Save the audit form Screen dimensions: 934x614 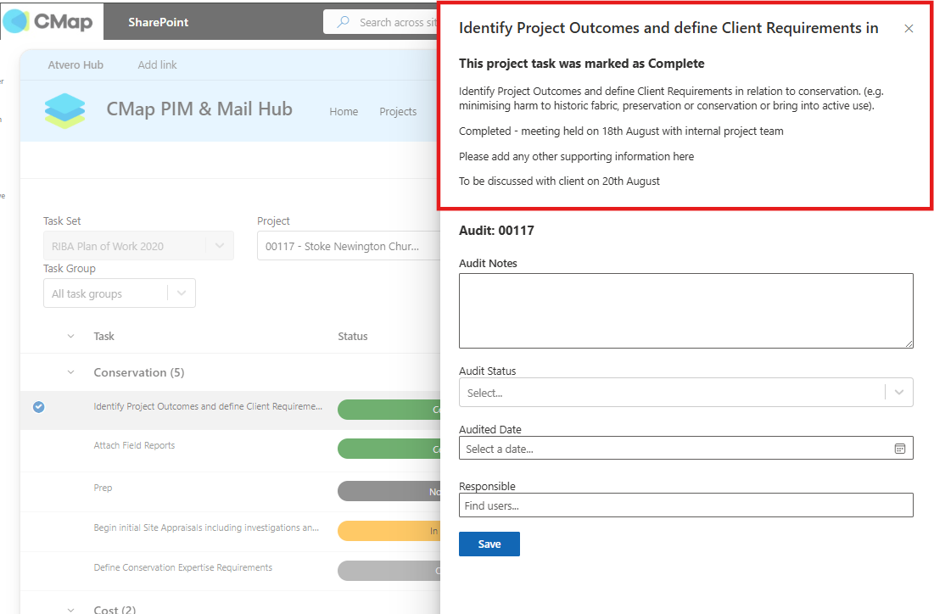pyautogui.click(x=489, y=544)
